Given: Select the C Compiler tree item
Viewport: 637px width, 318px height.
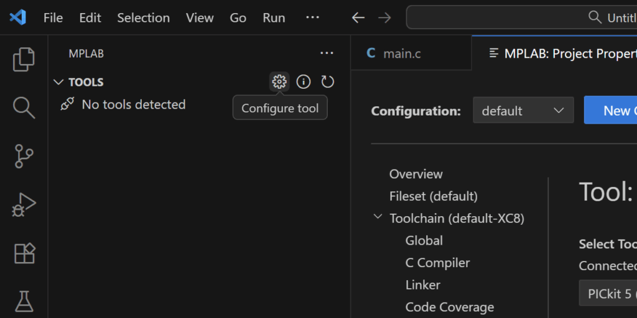Looking at the screenshot, I should click(x=437, y=263).
